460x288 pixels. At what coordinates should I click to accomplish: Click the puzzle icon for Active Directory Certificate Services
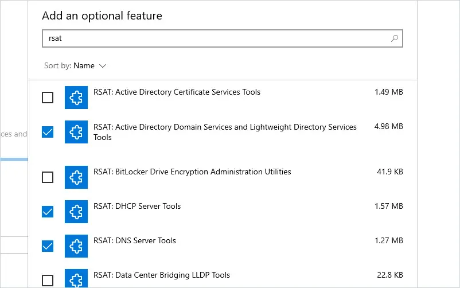point(76,98)
